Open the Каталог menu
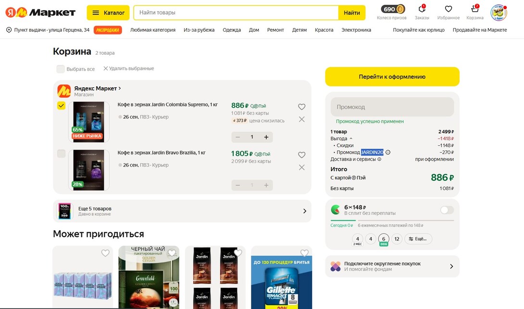 coord(108,12)
